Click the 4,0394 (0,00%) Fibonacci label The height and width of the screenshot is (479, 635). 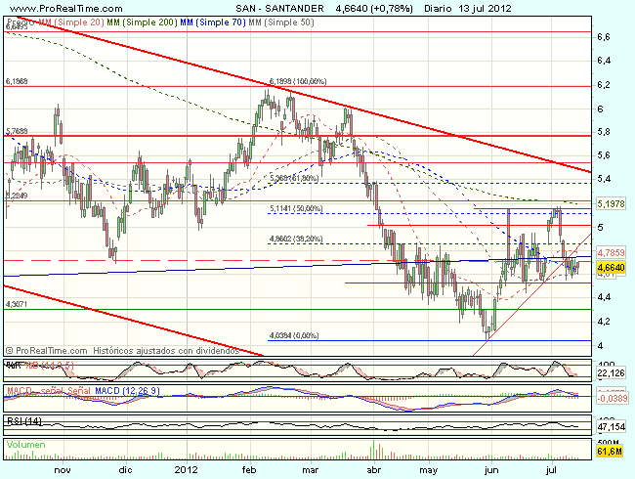pos(294,335)
